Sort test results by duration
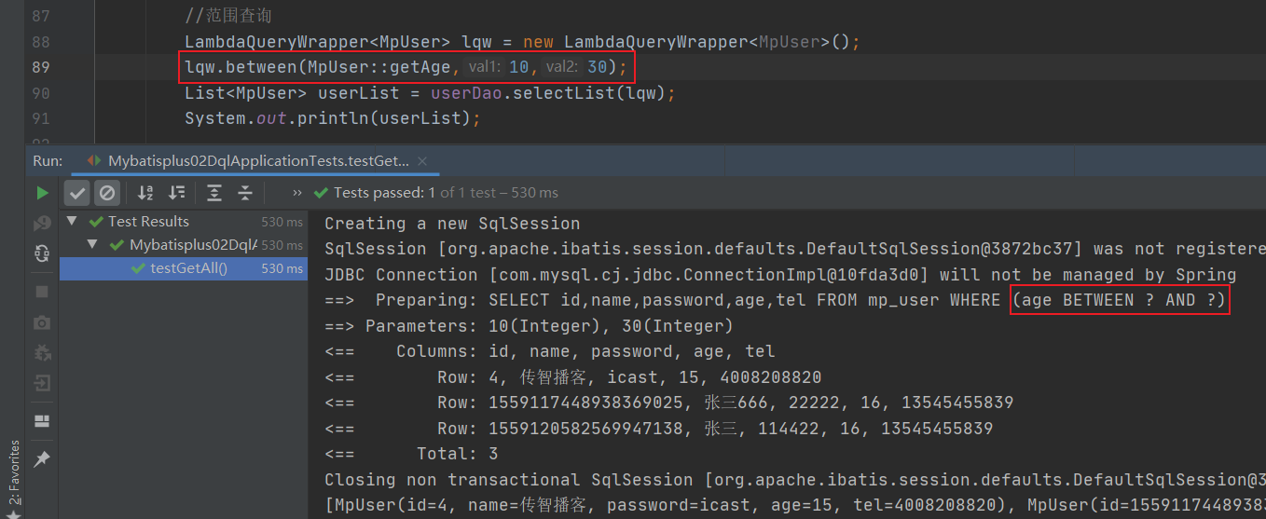 [x=176, y=193]
